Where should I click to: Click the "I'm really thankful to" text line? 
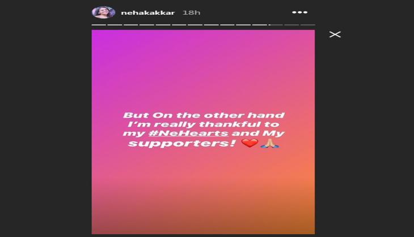coord(204,124)
